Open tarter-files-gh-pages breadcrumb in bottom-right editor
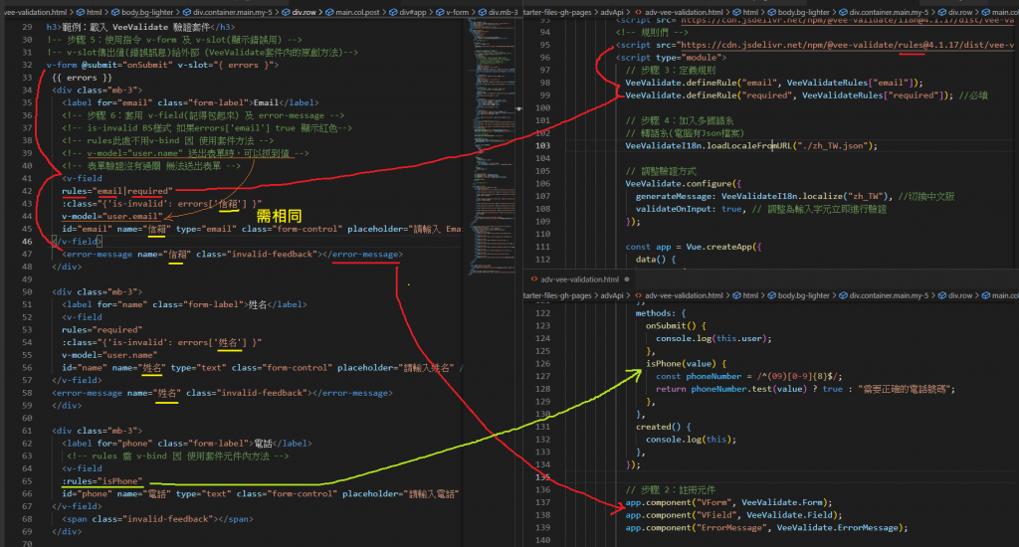 click(557, 295)
